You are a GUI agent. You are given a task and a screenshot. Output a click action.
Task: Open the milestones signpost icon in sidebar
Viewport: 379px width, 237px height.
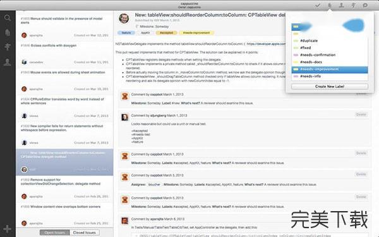8,46
